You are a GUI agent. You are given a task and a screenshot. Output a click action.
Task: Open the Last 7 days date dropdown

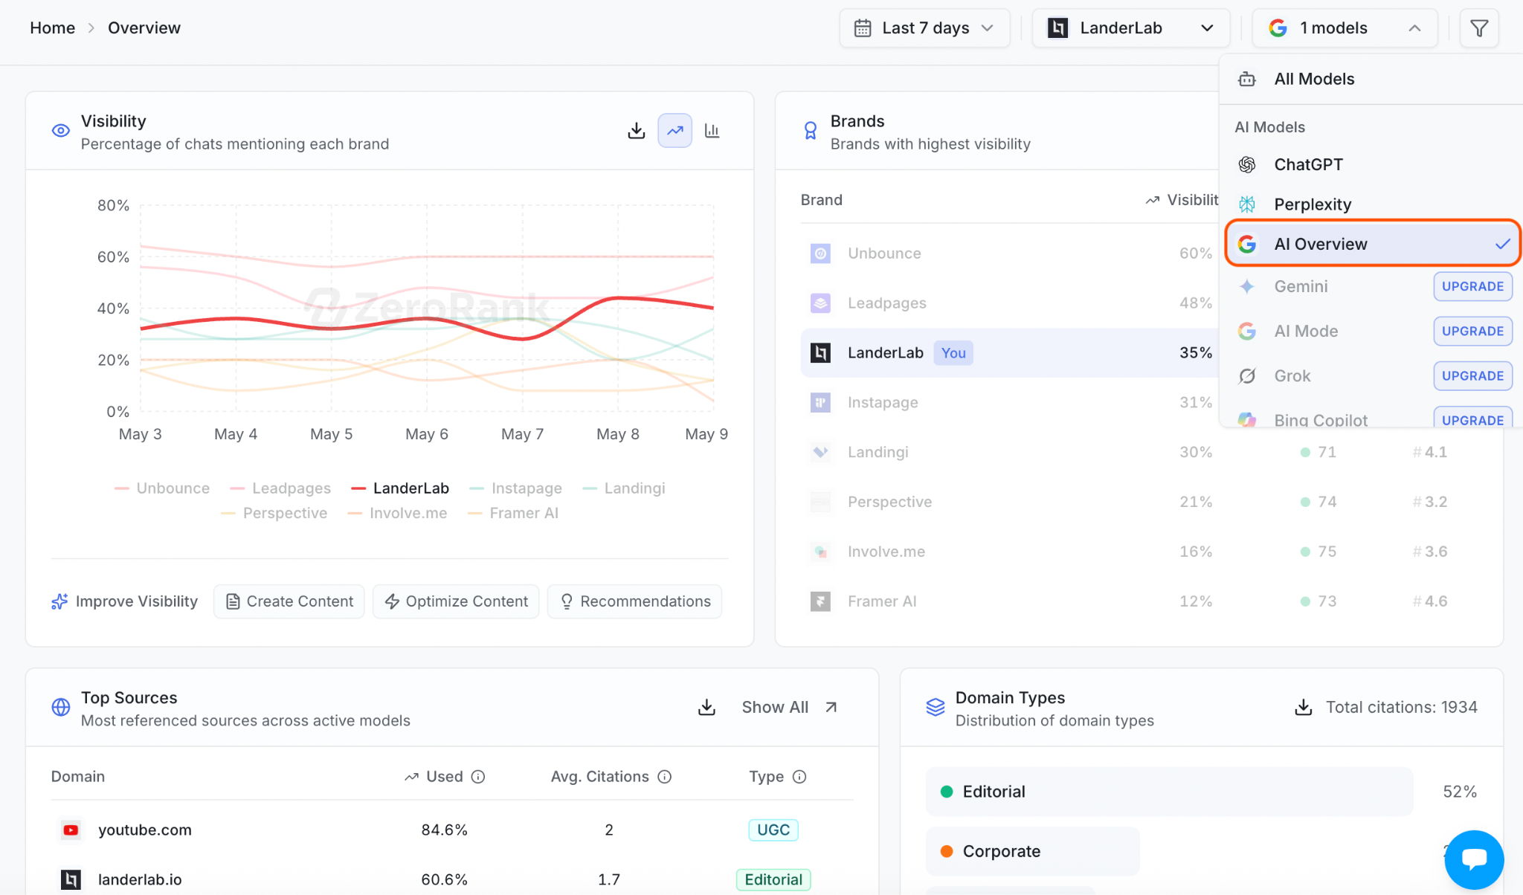pos(924,28)
